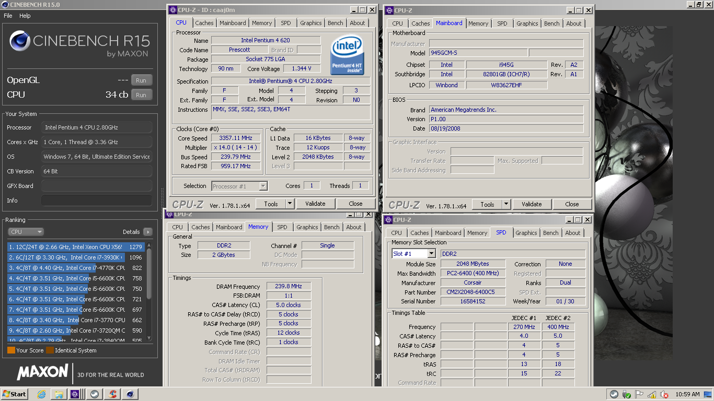Image resolution: width=714 pixels, height=401 pixels.
Task: Click the orange Your Score legend swatch
Action: (11, 350)
